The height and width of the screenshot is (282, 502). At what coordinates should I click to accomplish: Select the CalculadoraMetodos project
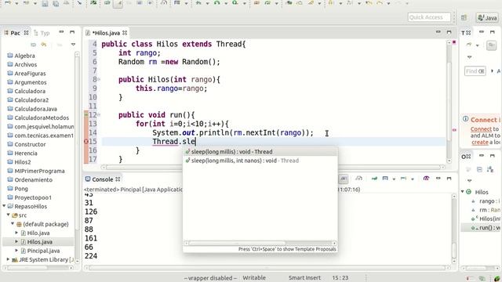pos(42,117)
